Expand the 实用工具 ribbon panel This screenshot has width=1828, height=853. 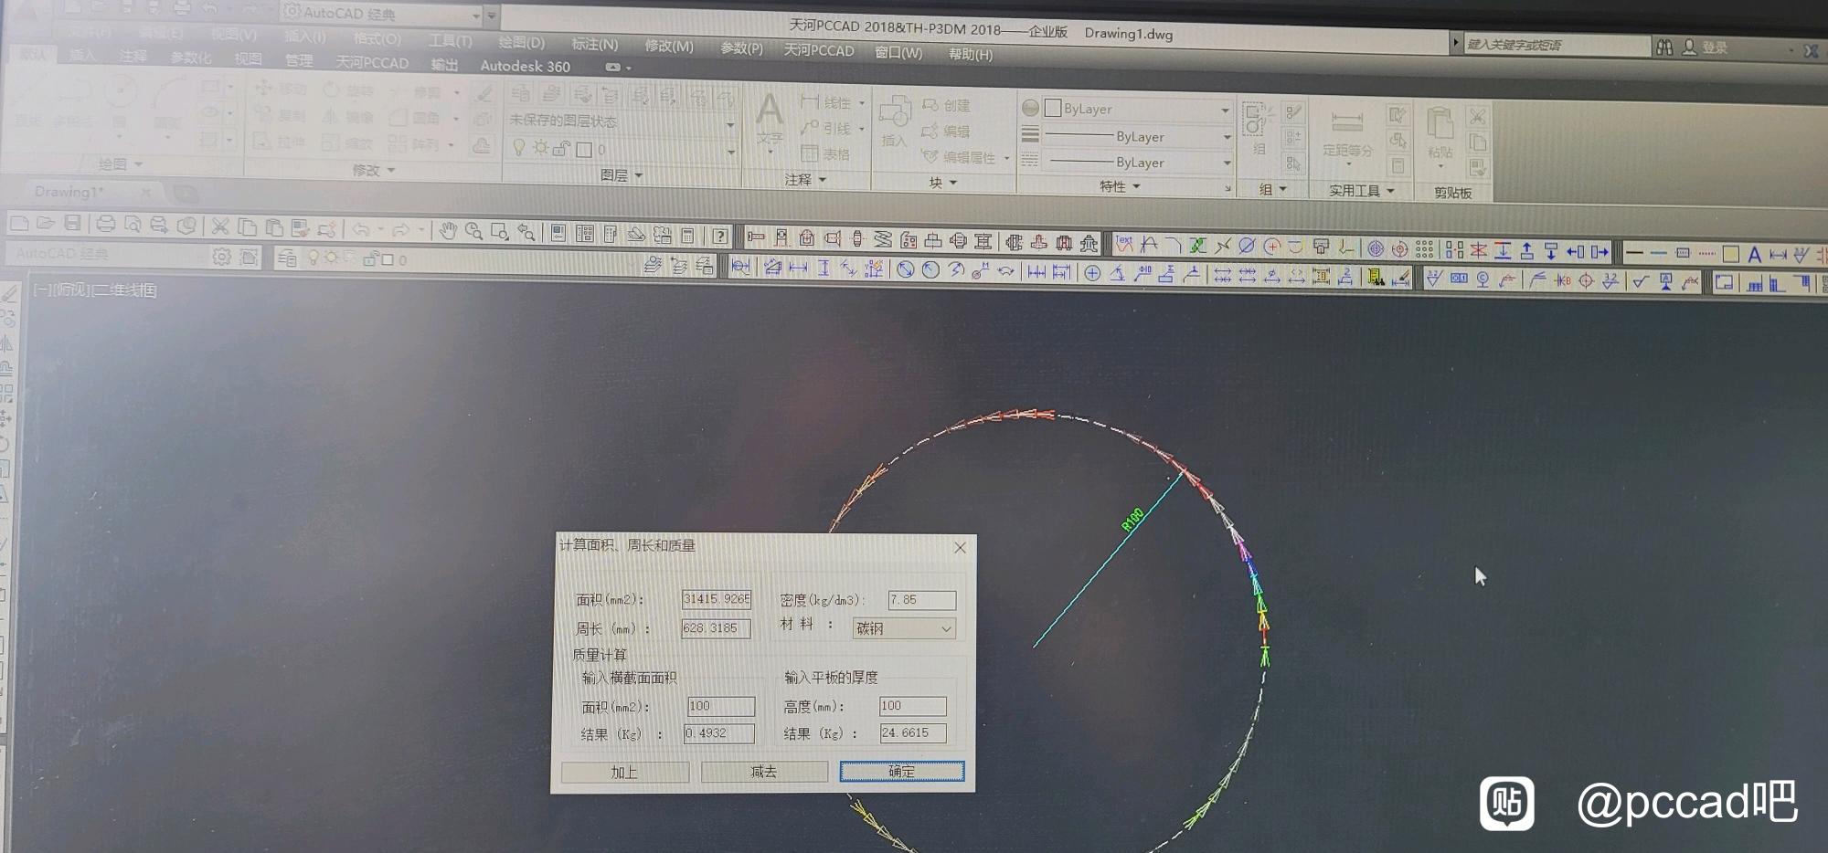coord(1361,191)
